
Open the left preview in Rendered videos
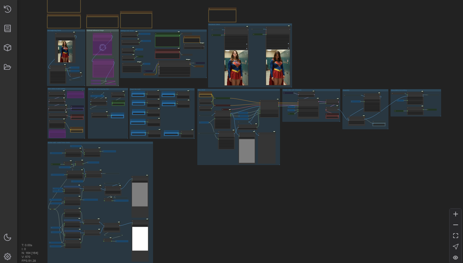coord(236,68)
